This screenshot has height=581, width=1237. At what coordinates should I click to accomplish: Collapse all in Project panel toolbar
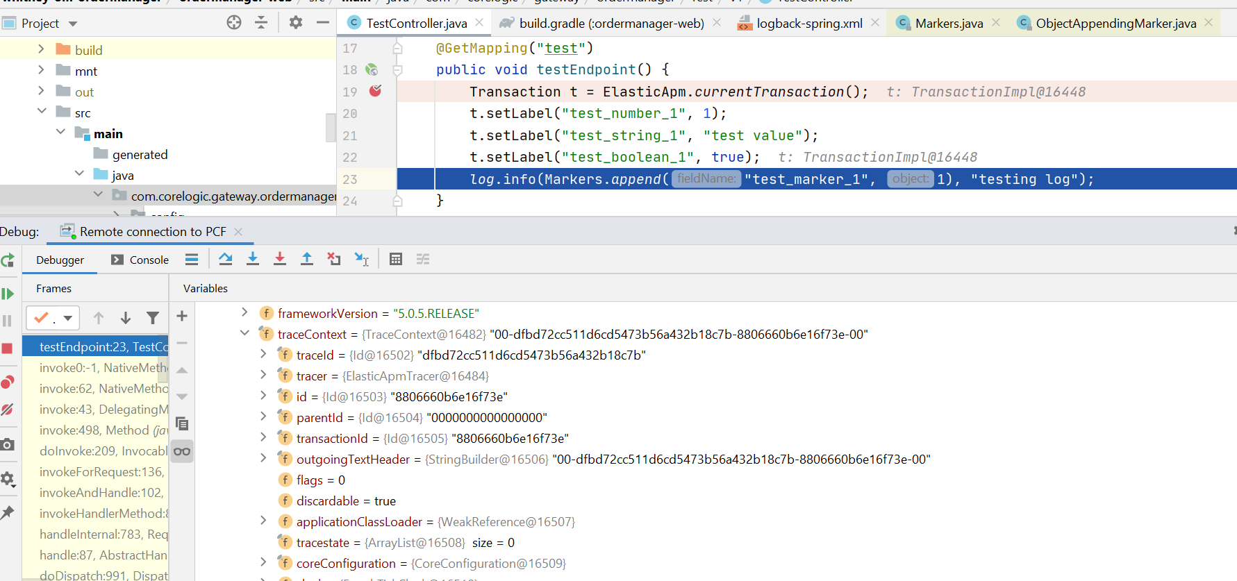[261, 22]
